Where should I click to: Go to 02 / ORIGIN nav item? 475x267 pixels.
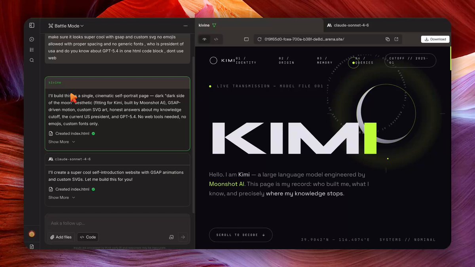286,61
